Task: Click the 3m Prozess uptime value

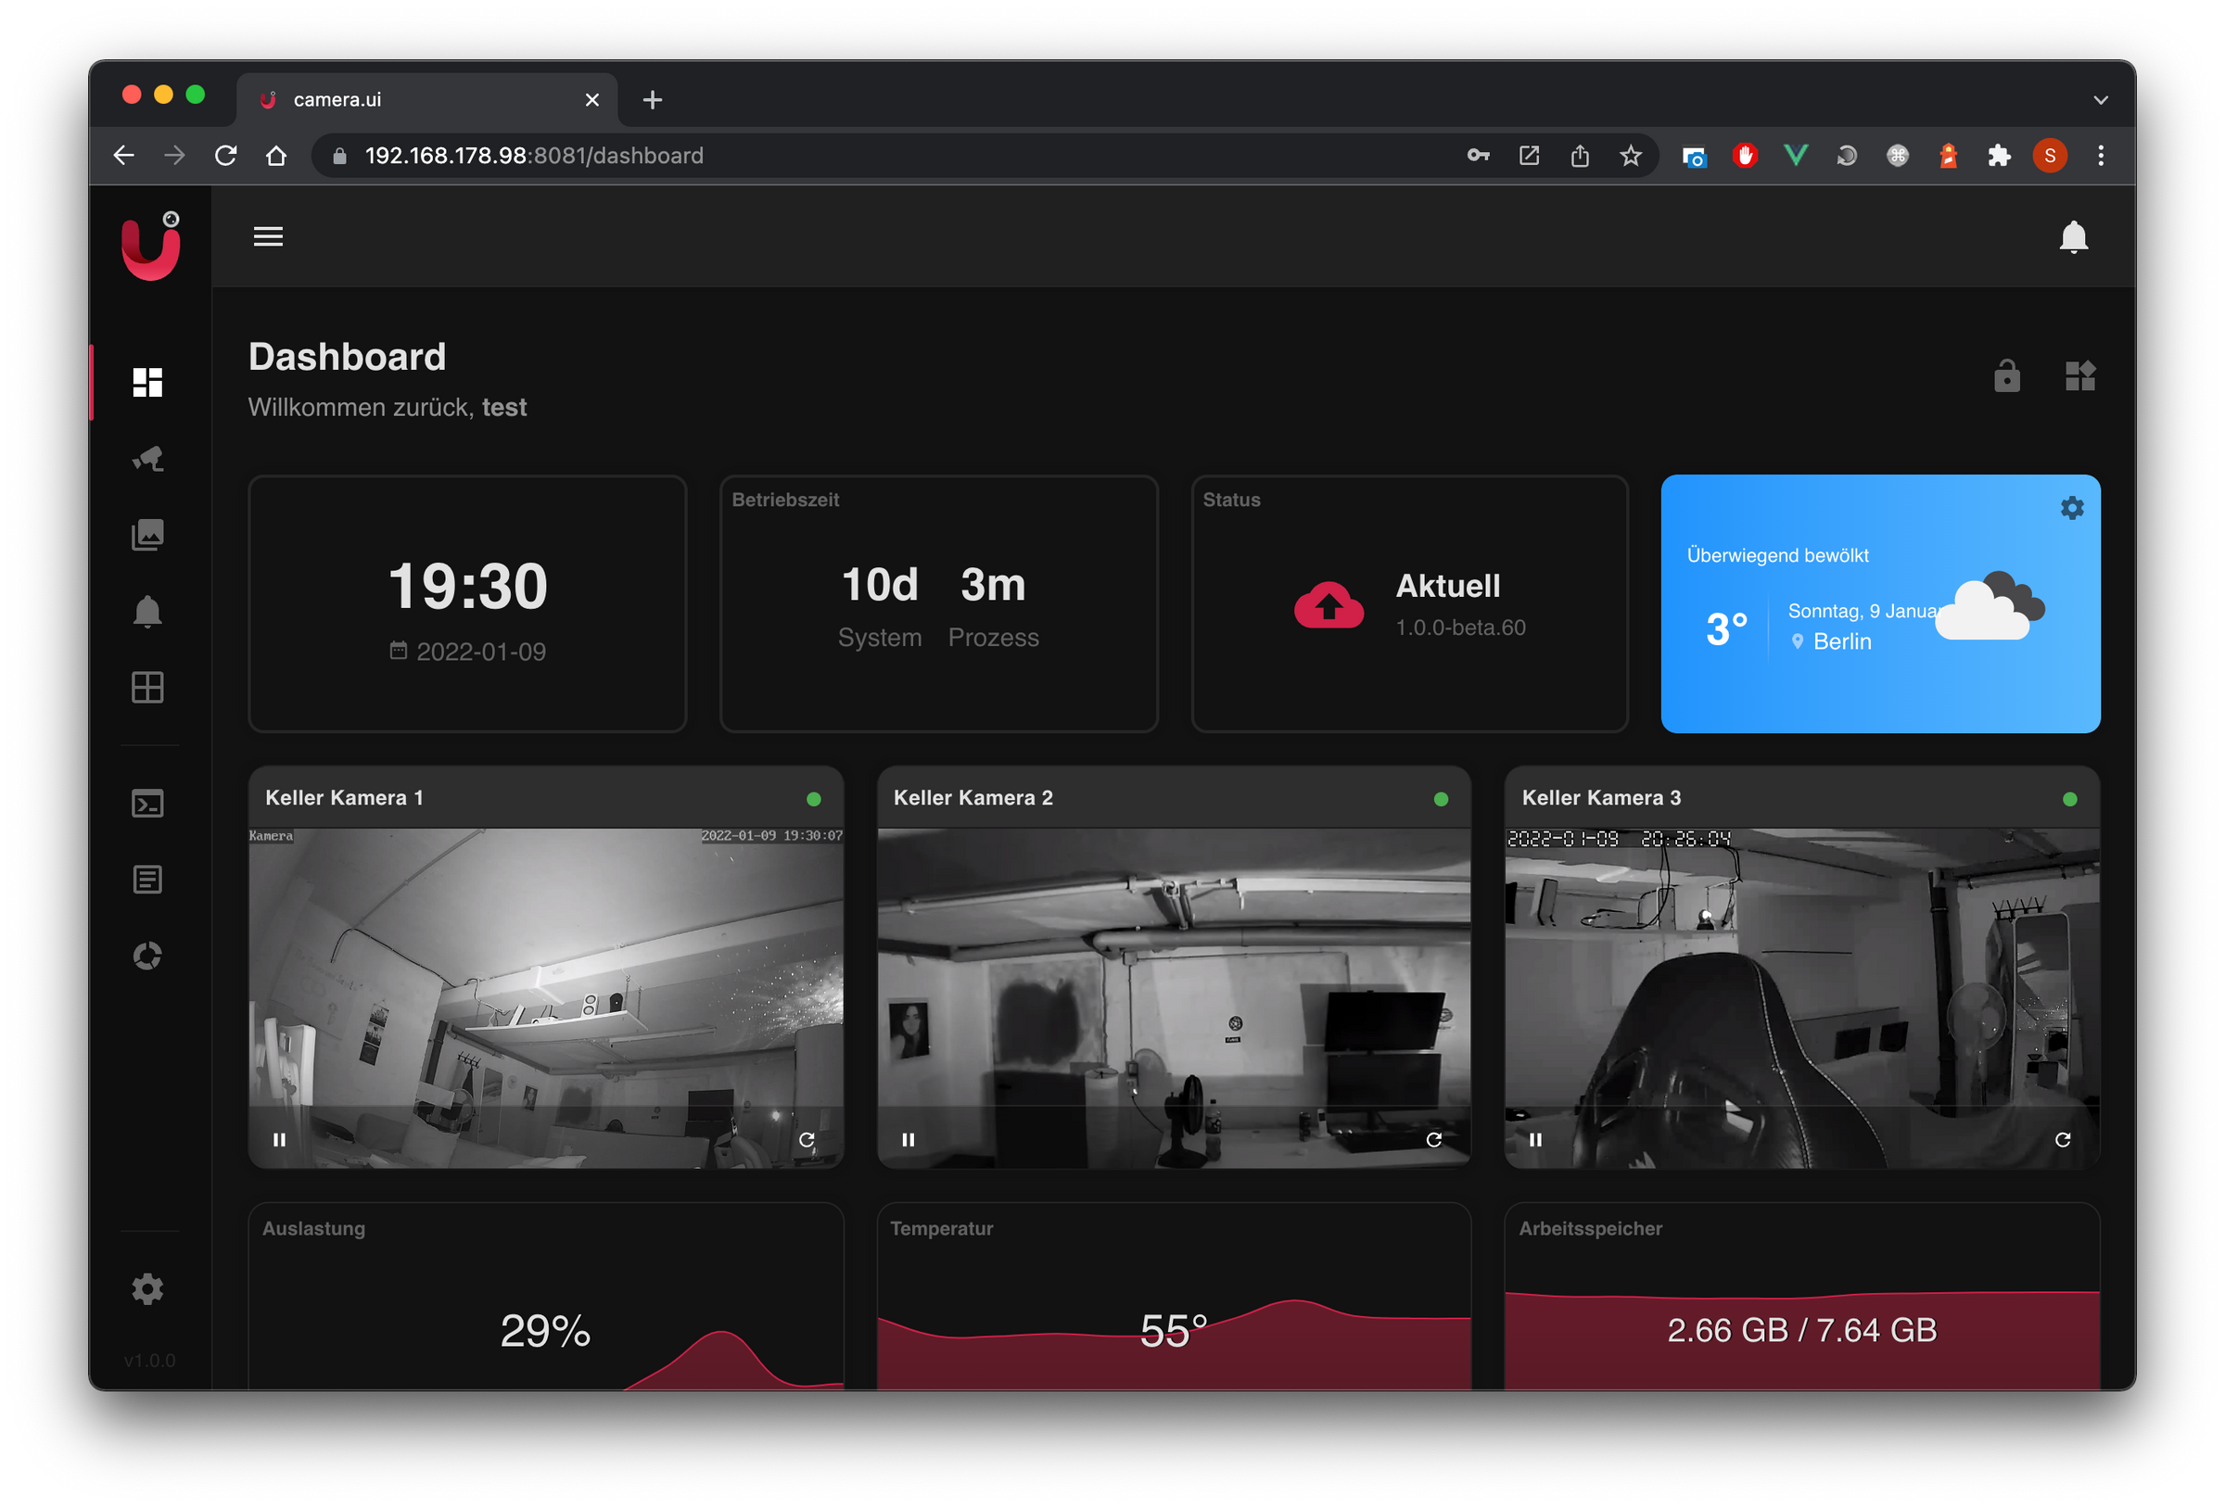Action: pyautogui.click(x=993, y=585)
